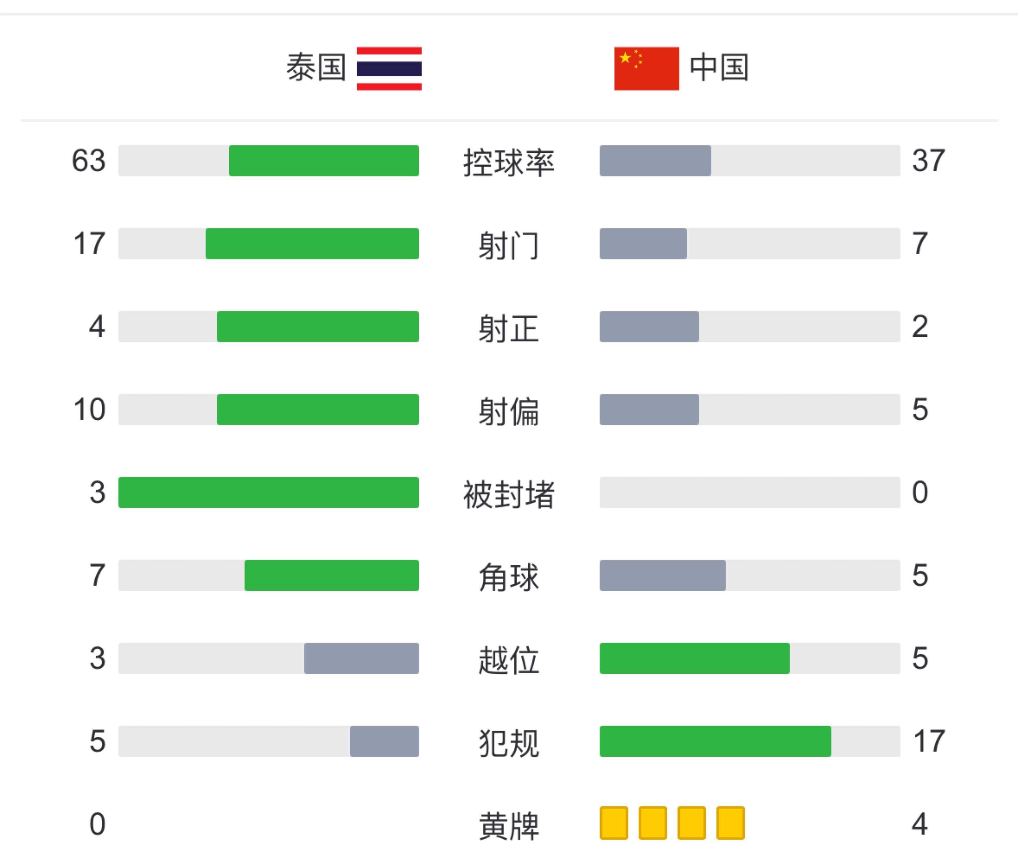Click China's green 越位 bar
The width and height of the screenshot is (1018, 858).
pyautogui.click(x=695, y=658)
